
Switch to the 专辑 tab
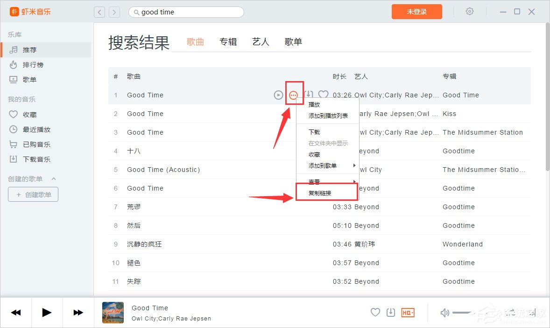228,41
